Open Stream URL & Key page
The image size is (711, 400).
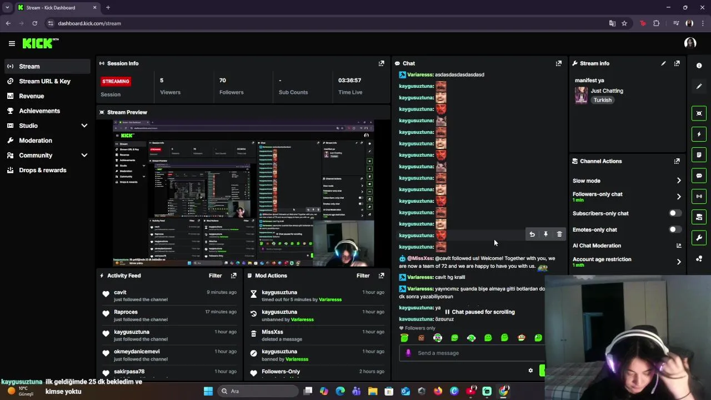point(47,81)
